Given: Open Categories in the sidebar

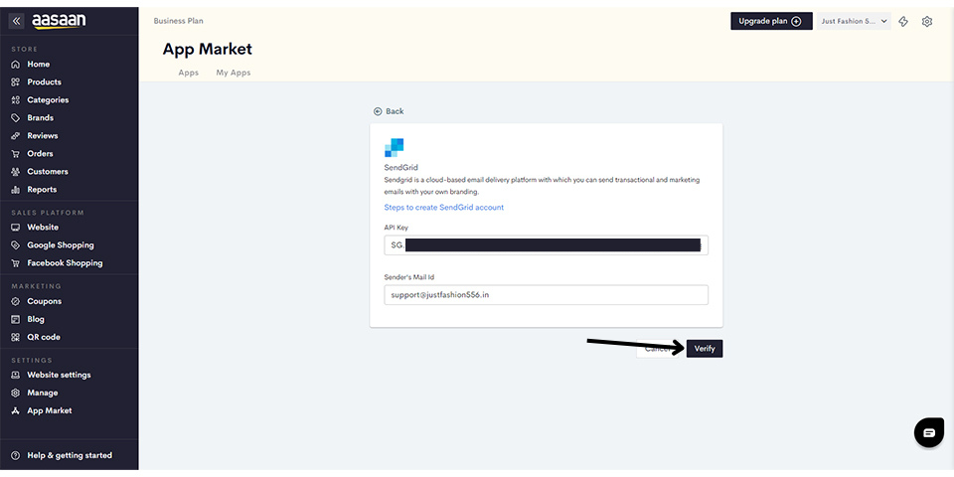Looking at the screenshot, I should (x=48, y=100).
